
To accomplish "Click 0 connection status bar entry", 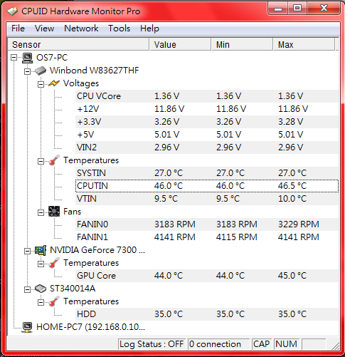I will [x=218, y=344].
